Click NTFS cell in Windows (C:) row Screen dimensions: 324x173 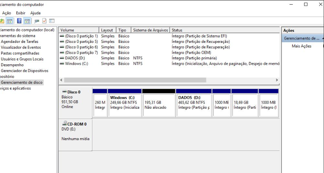(x=137, y=64)
